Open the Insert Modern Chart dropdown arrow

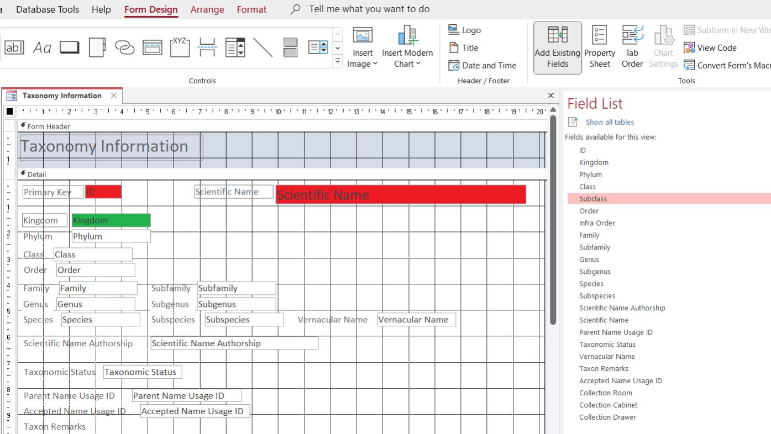[418, 64]
